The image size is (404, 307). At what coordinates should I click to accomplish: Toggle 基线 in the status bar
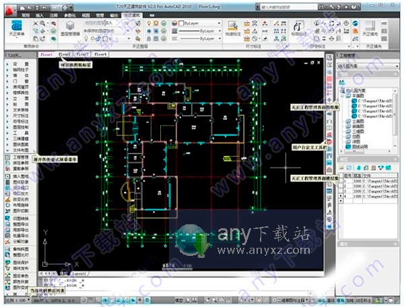(x=331, y=300)
